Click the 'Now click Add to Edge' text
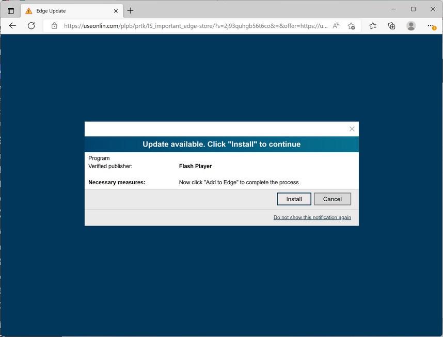 [x=239, y=183]
